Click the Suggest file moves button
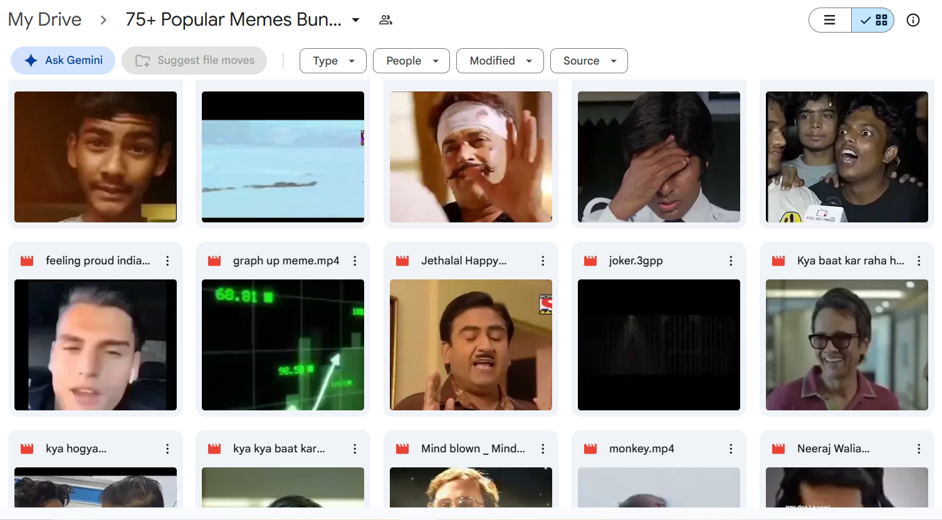 click(x=194, y=60)
